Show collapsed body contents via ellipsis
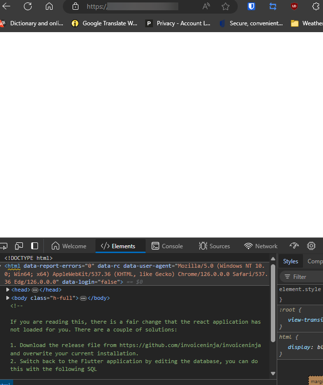Screen dimensions: 323x385 [x=83, y=298]
